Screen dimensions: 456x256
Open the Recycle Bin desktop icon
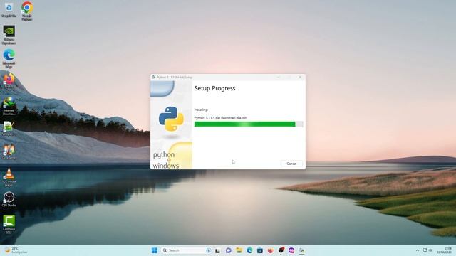click(x=9, y=10)
